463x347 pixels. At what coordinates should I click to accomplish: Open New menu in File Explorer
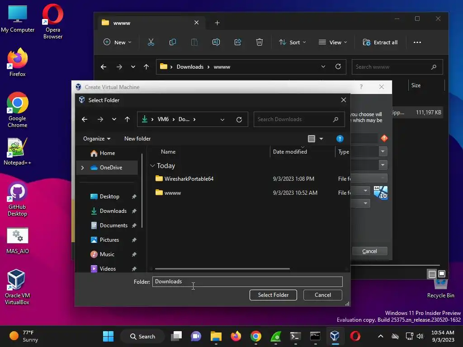click(117, 42)
